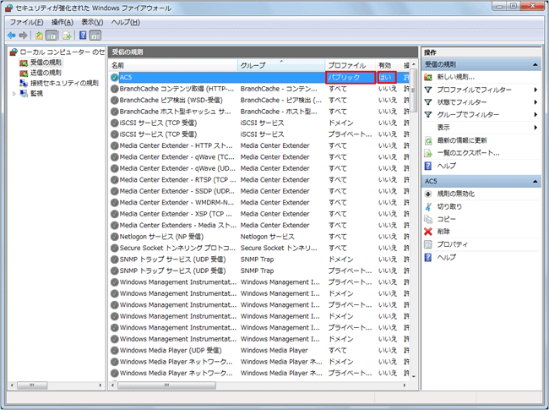Image resolution: width=549 pixels, height=410 pixels.
Task: Sort by 有効 column header
Action: tap(388, 66)
